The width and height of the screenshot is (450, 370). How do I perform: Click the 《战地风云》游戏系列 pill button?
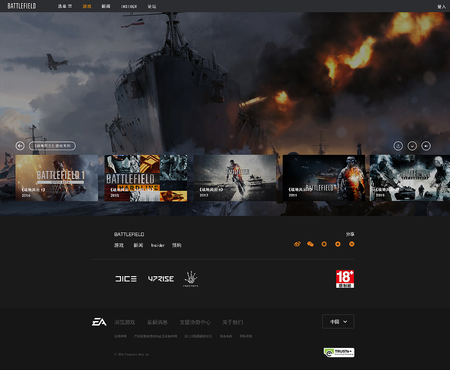click(x=52, y=146)
